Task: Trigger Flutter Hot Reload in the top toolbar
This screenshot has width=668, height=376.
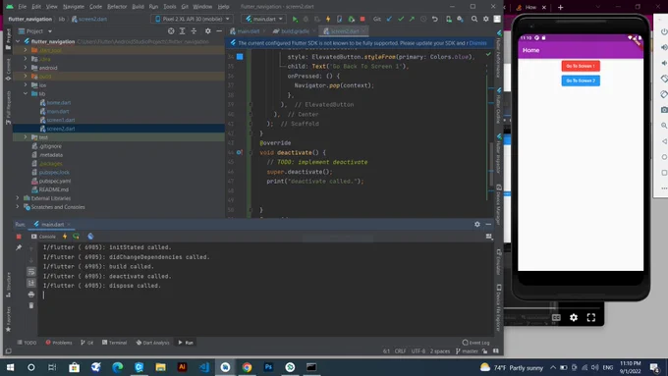Action: (328, 19)
